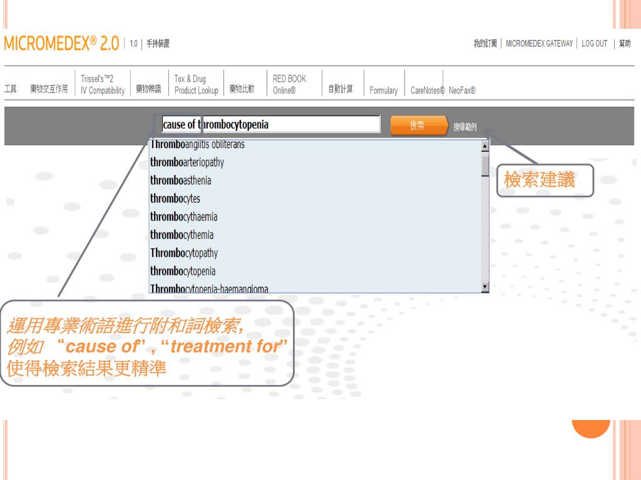Viewport: 641px width, 480px height.
Task: Select suggestion thrombocytopenia
Action: click(315, 271)
